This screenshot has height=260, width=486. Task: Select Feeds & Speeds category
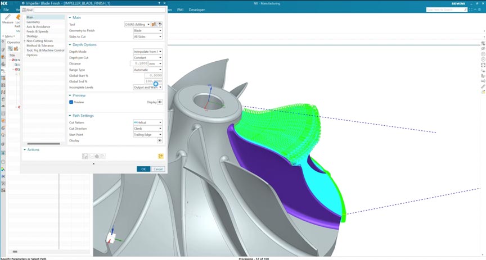point(37,31)
